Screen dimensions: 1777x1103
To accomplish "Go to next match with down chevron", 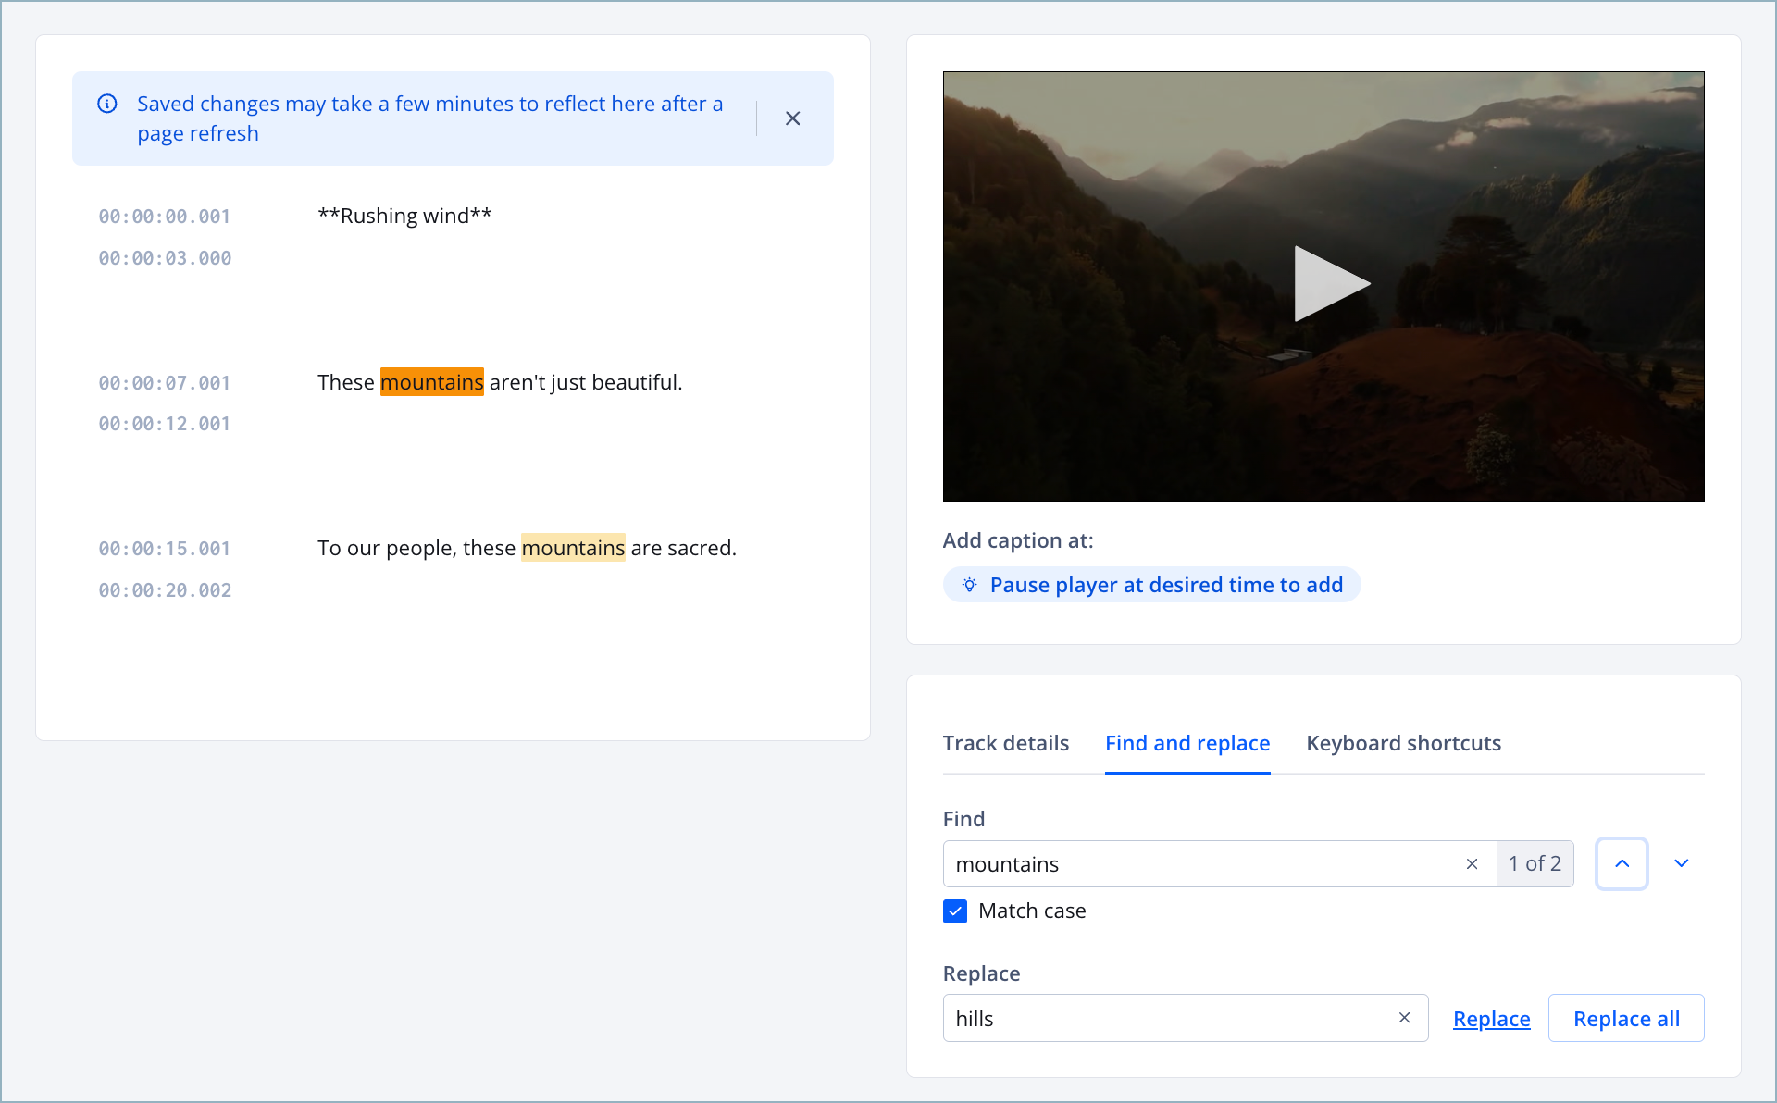I will click(1681, 863).
